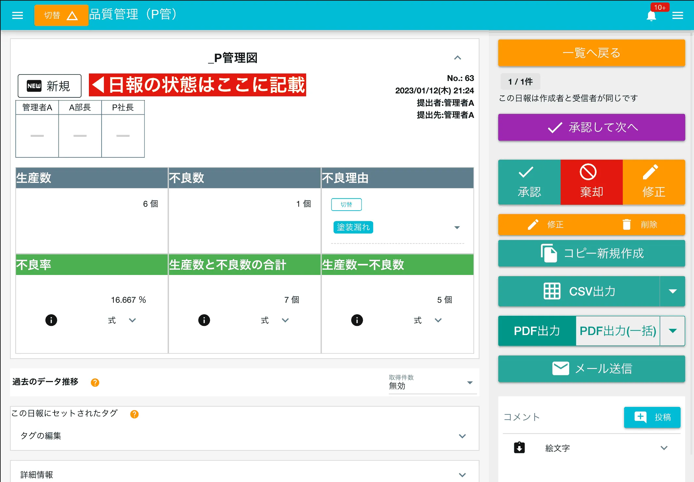Collapse the _P管理図 panel with the chevron
The height and width of the screenshot is (482, 694).
click(x=458, y=58)
